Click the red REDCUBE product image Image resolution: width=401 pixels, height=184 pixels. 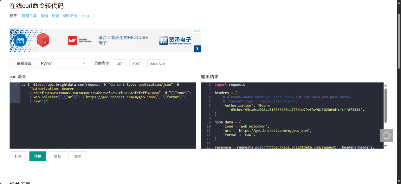43,40
